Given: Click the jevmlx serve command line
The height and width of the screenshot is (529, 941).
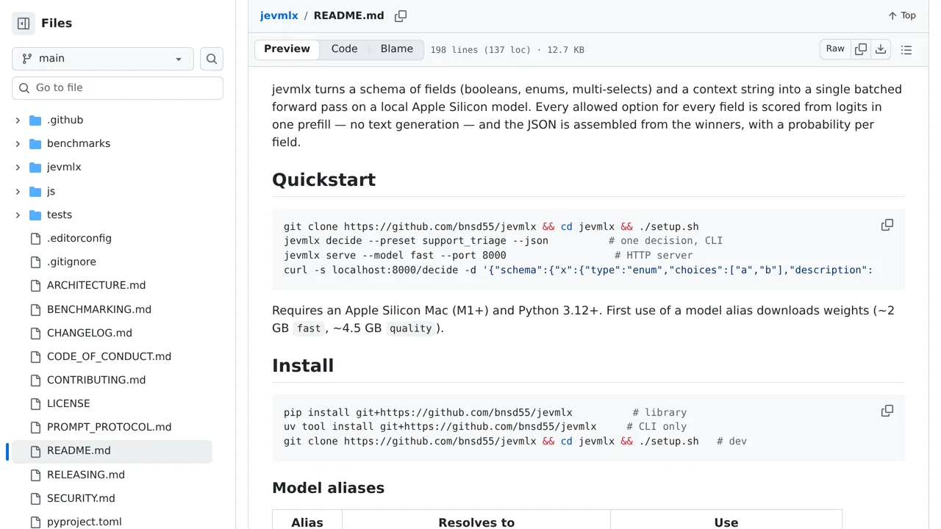Looking at the screenshot, I should point(488,256).
